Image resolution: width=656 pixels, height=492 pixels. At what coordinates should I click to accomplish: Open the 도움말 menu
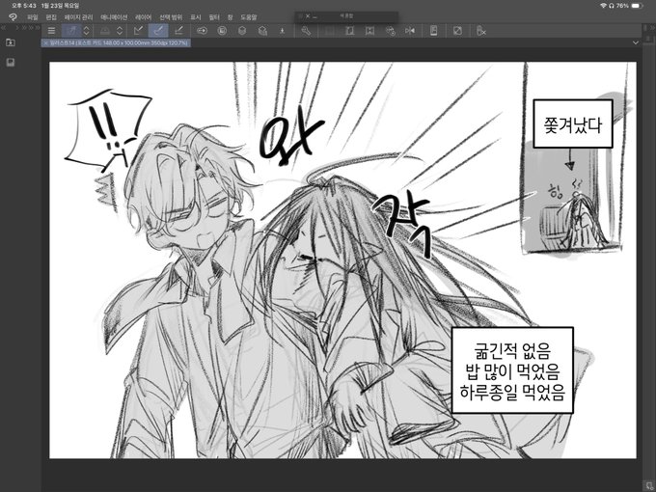[249, 17]
